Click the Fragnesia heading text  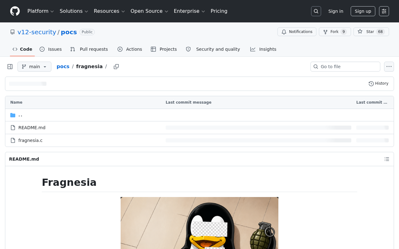tap(69, 182)
